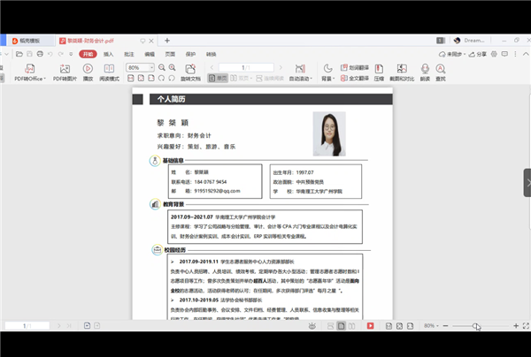Screen dimensions: 531x357
Task: Open the 批注 annotation tab
Action: coord(128,54)
